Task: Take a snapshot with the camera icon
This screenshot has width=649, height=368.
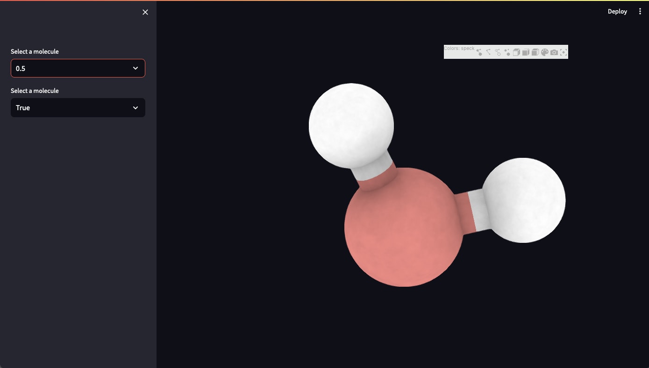Action: click(554, 52)
